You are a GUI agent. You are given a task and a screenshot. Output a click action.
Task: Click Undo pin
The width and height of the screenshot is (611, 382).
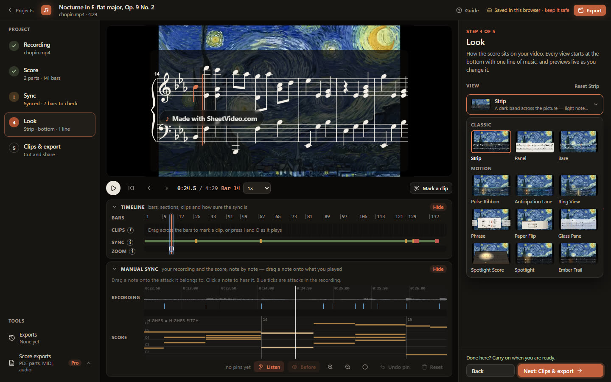395,367
